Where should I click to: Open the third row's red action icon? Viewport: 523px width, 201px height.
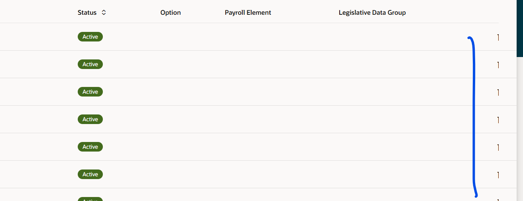[498, 92]
